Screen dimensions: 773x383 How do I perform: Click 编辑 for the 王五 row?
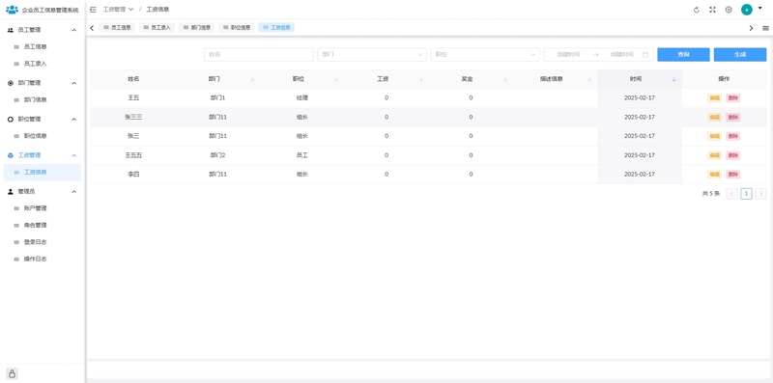click(x=714, y=98)
